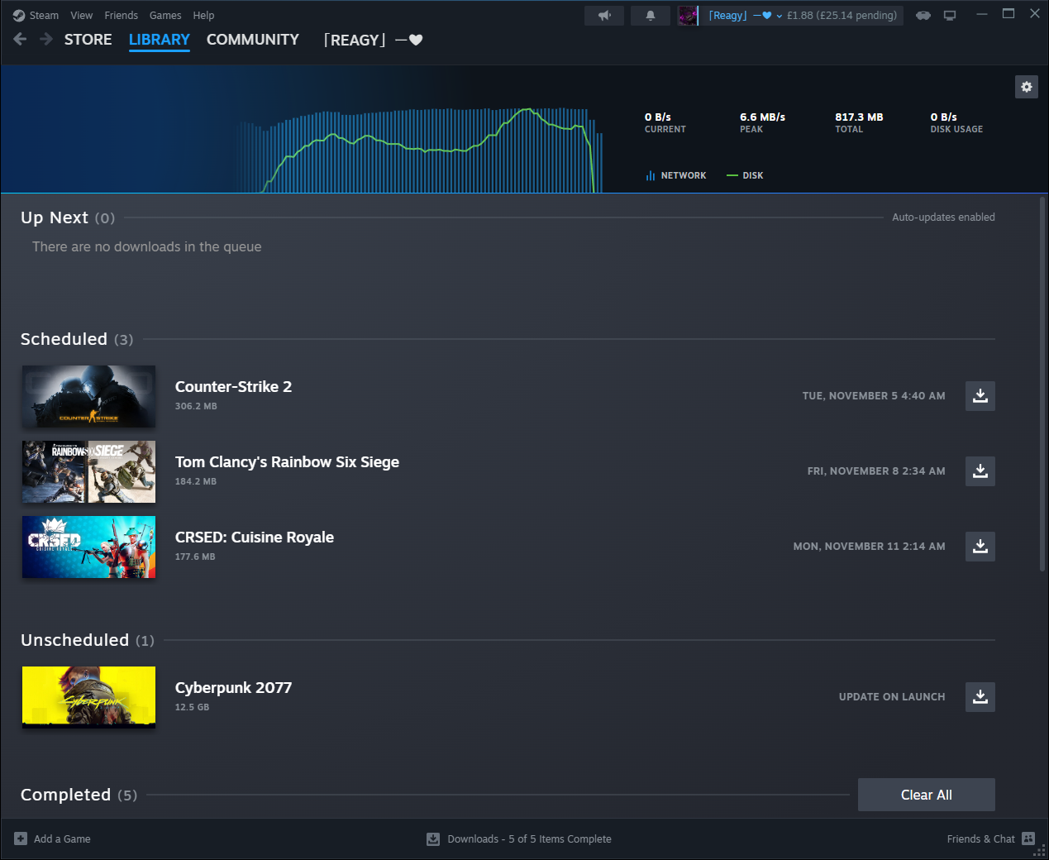Click the Auto-updates enabled link
Viewport: 1049px width, 860px height.
click(943, 217)
